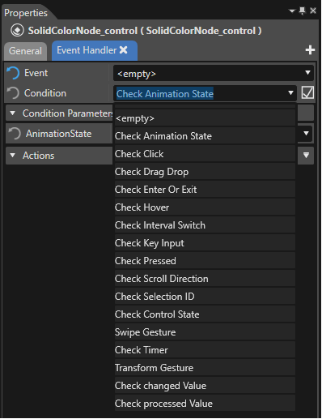This screenshot has width=322, height=419.
Task: Select Check Selection ID option
Action: tap(205, 297)
